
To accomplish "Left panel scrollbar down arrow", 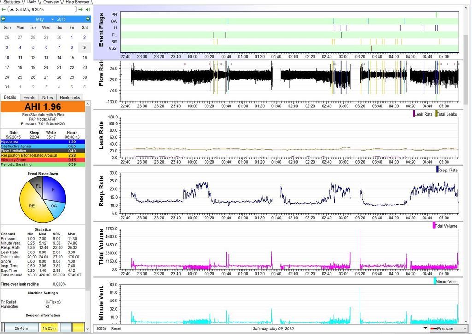I will pyautogui.click(x=88, y=329).
